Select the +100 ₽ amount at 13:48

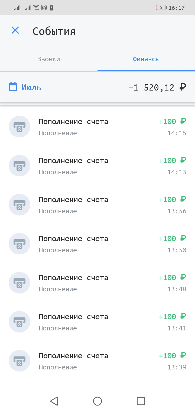(x=173, y=278)
